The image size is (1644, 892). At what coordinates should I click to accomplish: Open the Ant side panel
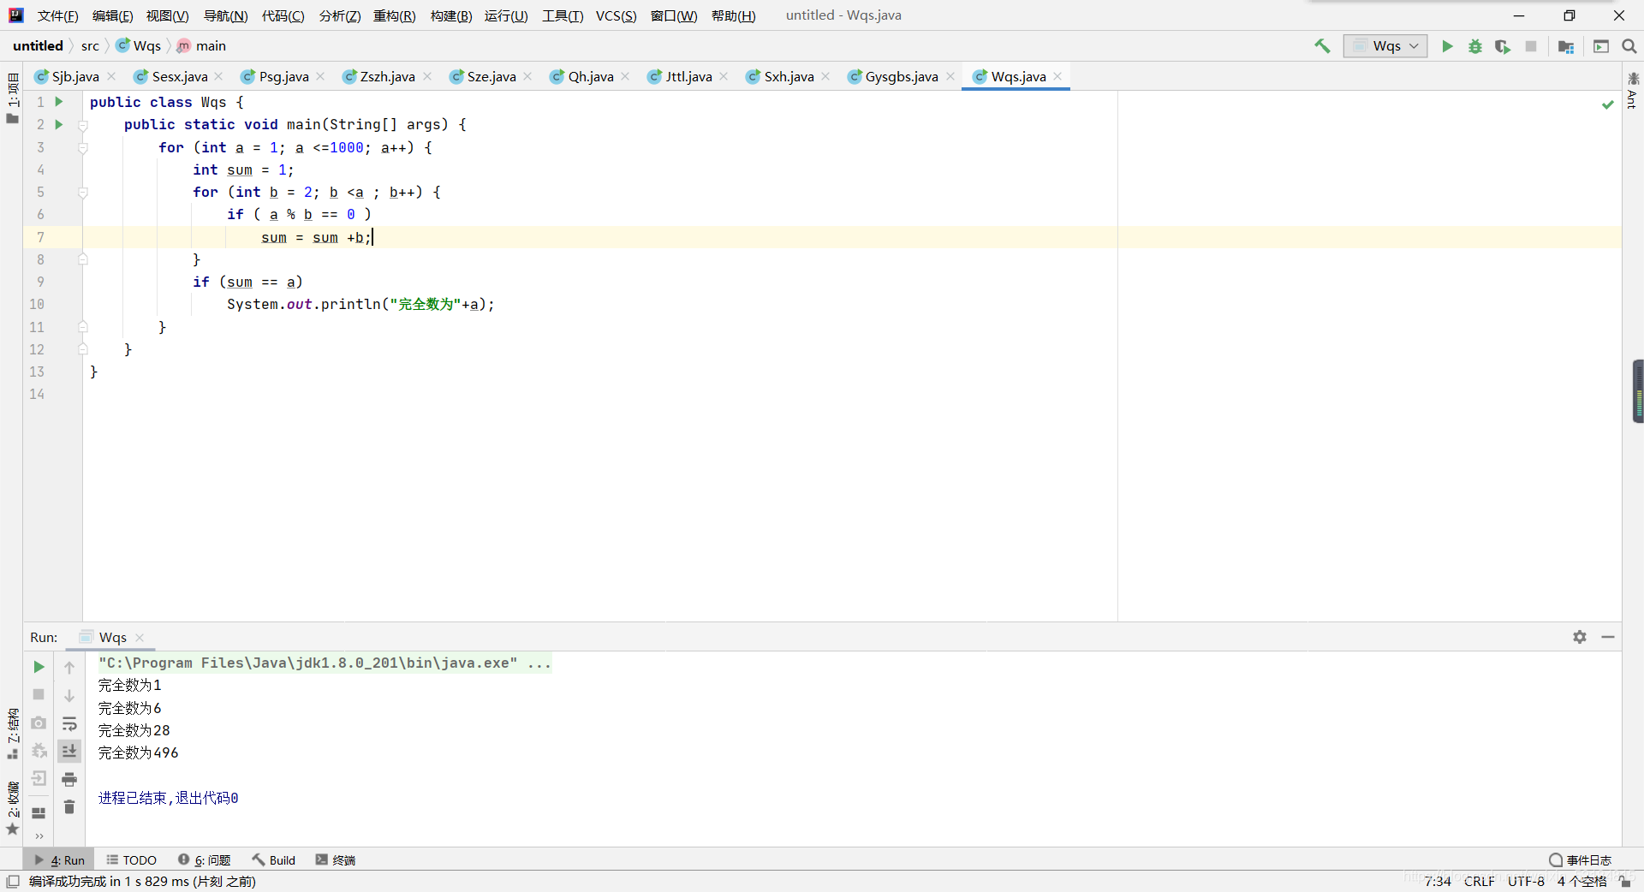click(1633, 91)
